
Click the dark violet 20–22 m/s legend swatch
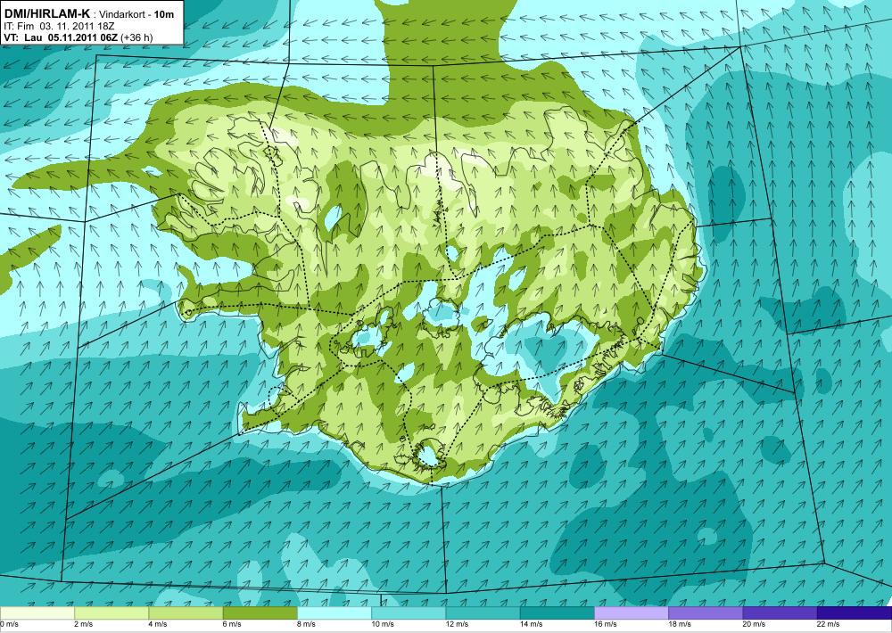(x=780, y=613)
